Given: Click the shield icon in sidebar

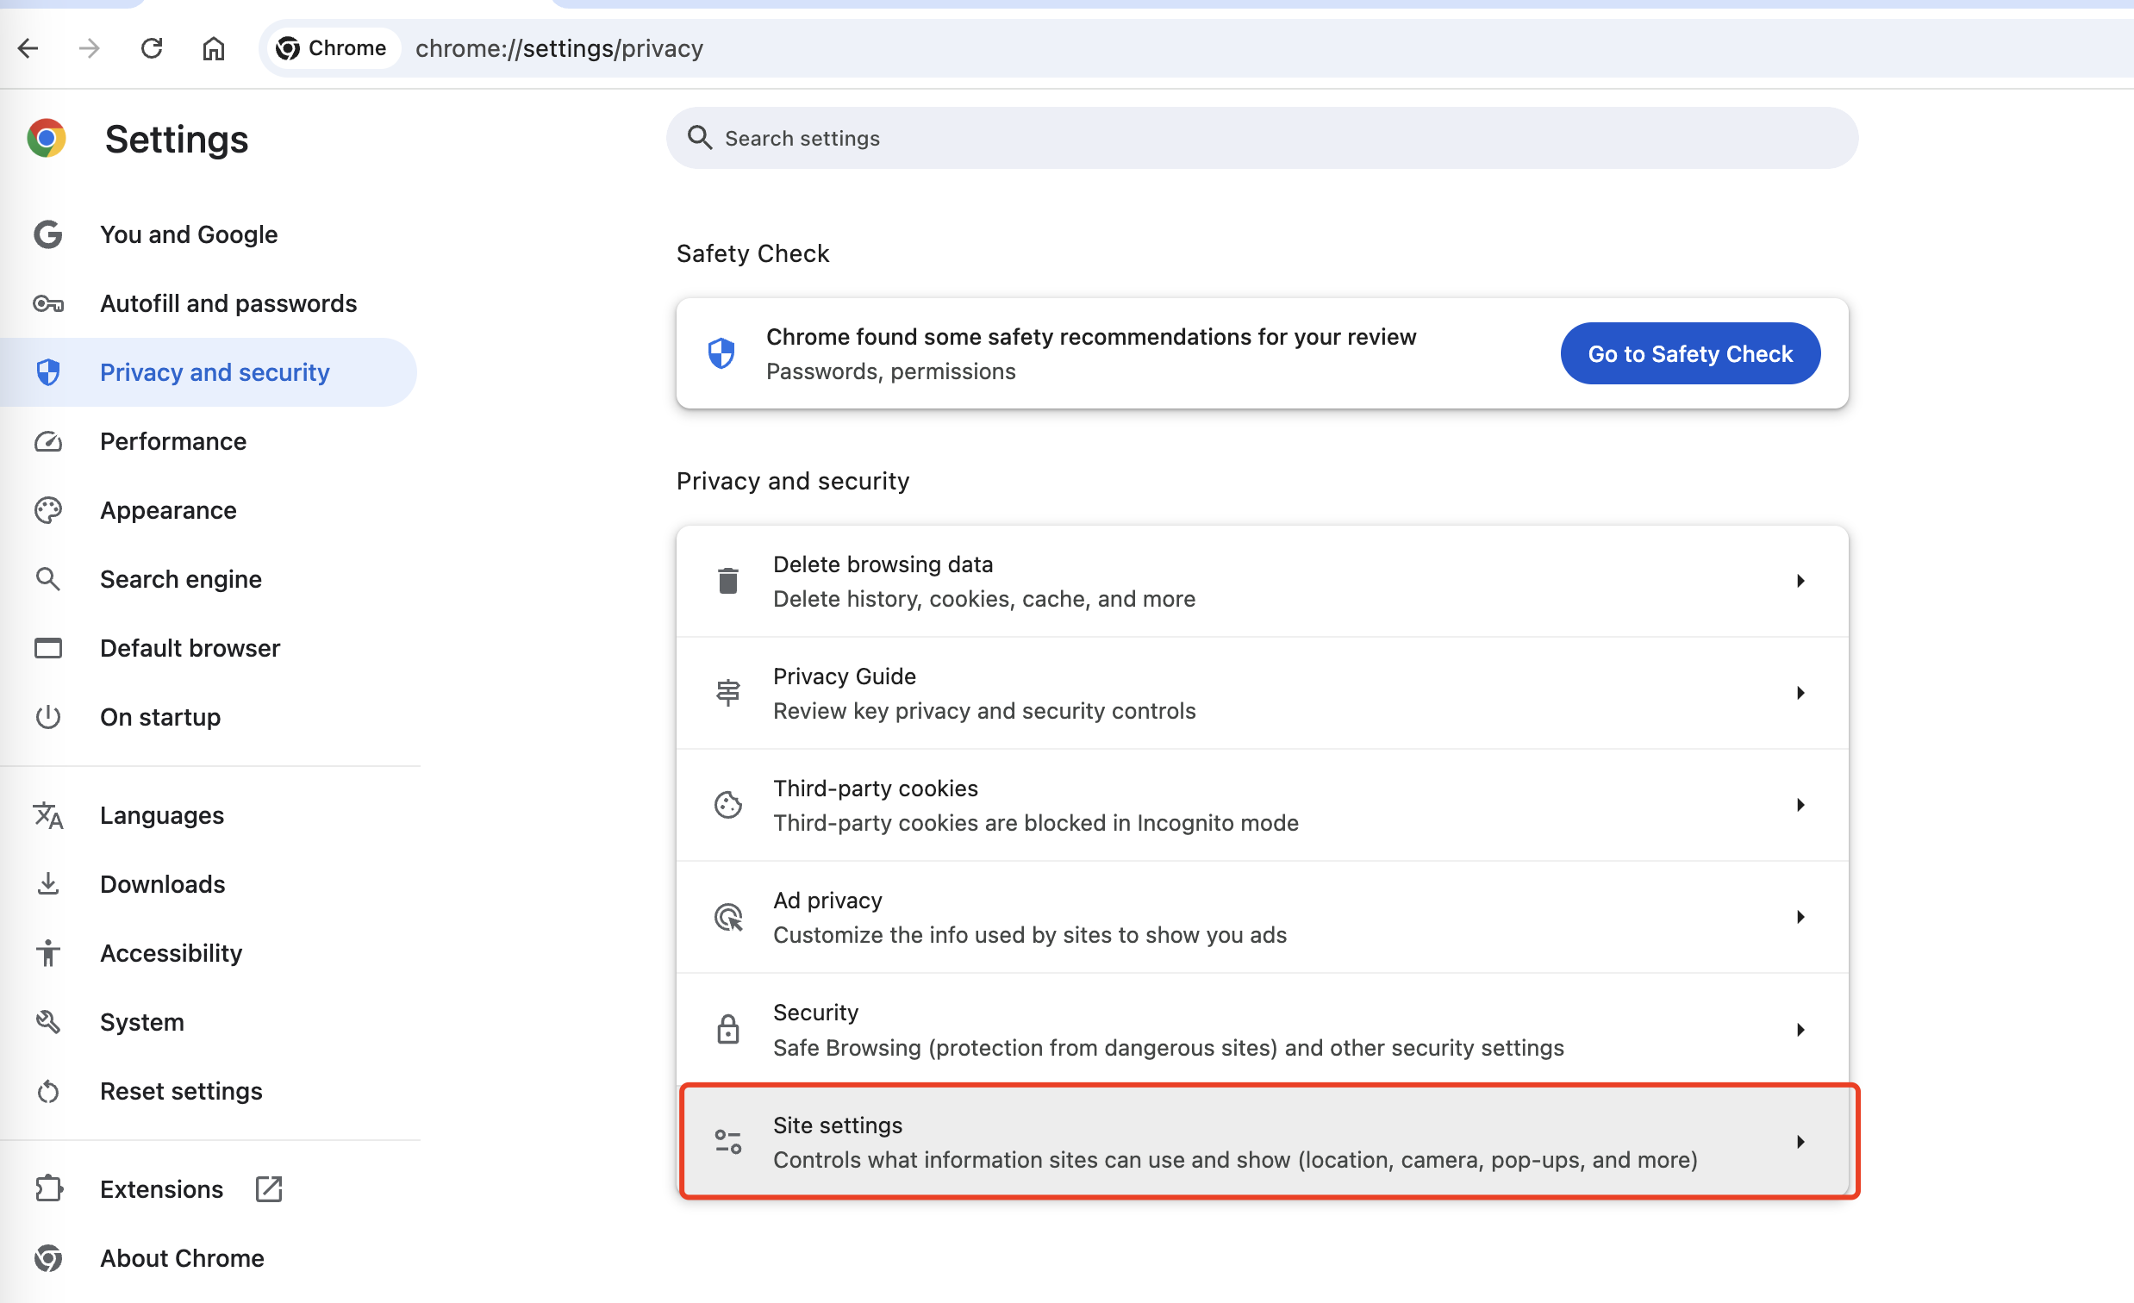Looking at the screenshot, I should (x=48, y=372).
